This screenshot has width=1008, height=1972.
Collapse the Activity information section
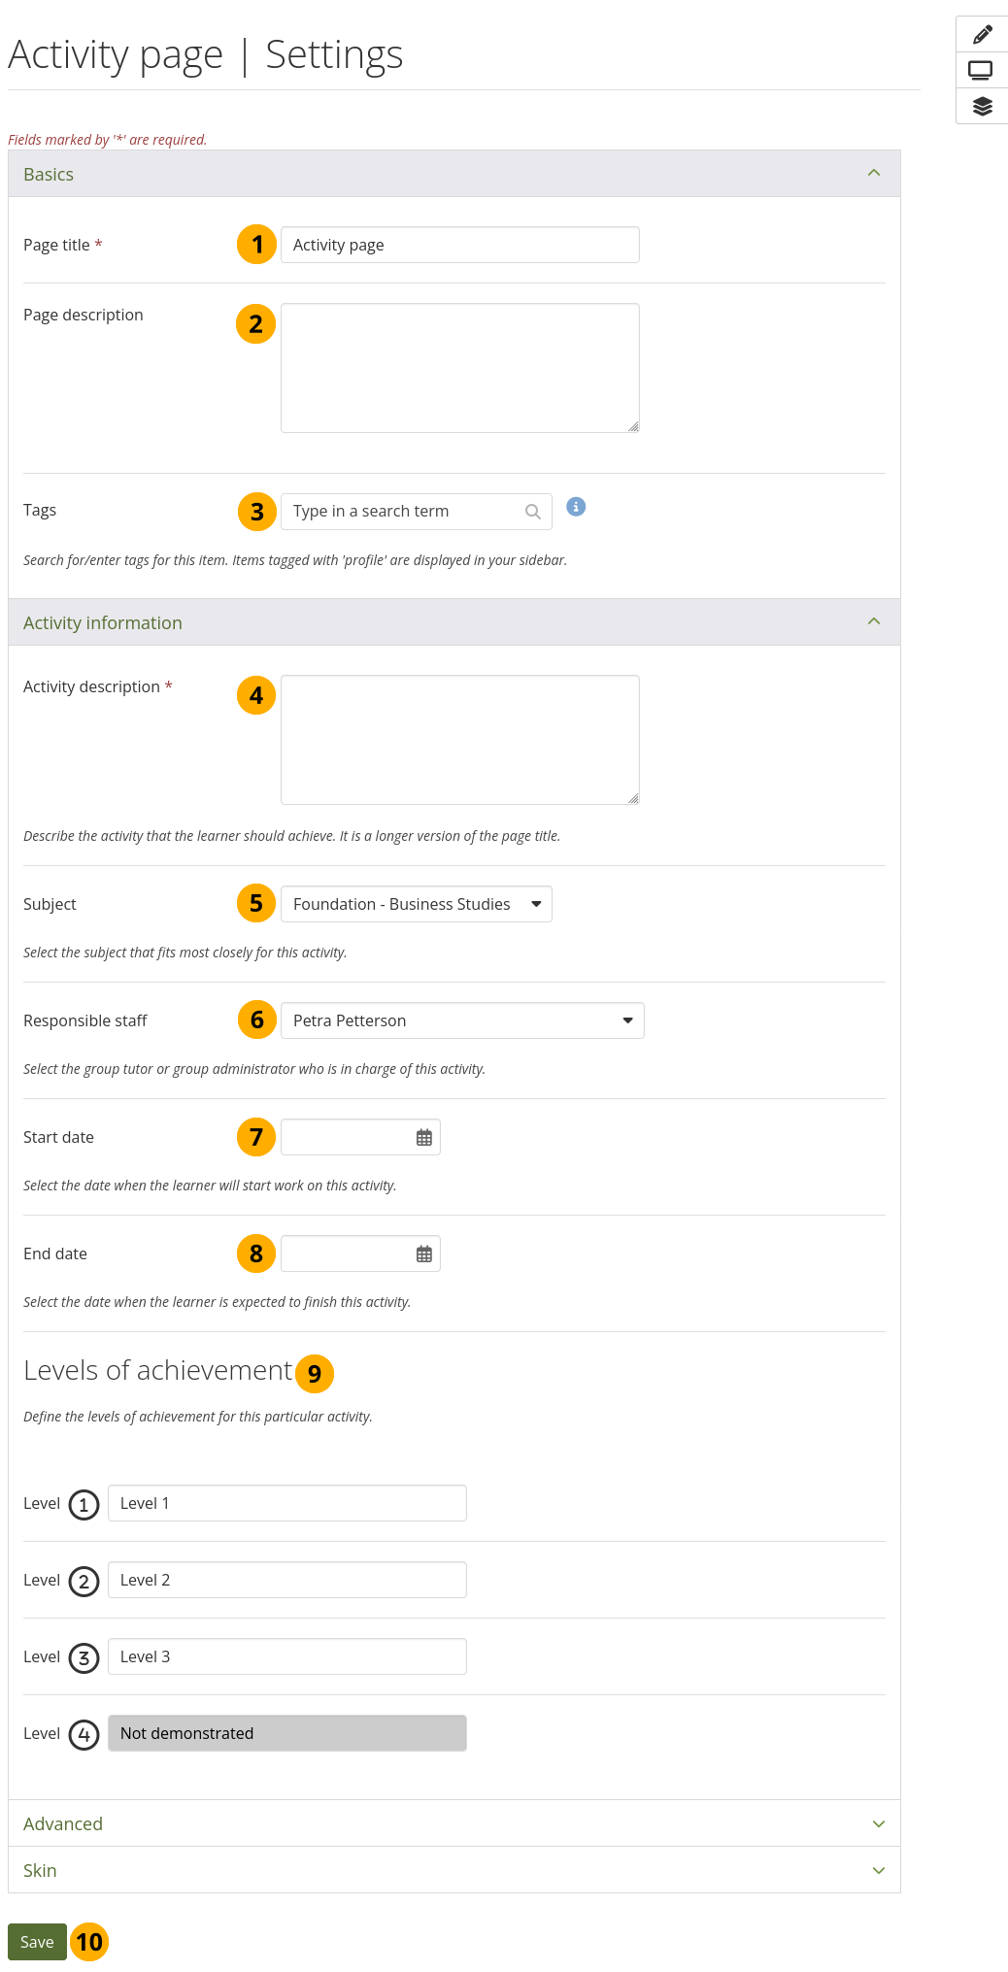coord(873,622)
